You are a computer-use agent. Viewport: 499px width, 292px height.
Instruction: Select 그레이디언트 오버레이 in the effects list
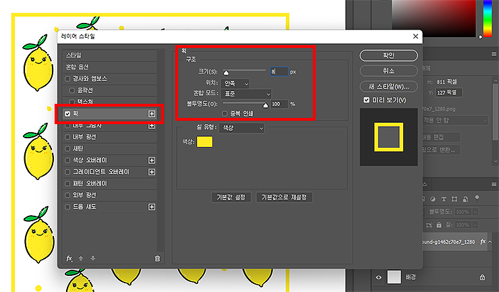tap(101, 172)
